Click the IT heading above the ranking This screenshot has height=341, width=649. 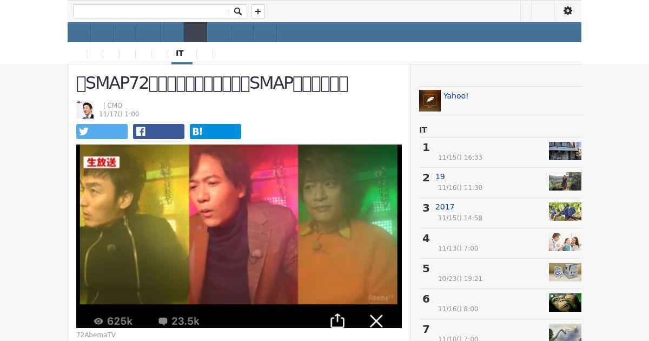pyautogui.click(x=423, y=130)
